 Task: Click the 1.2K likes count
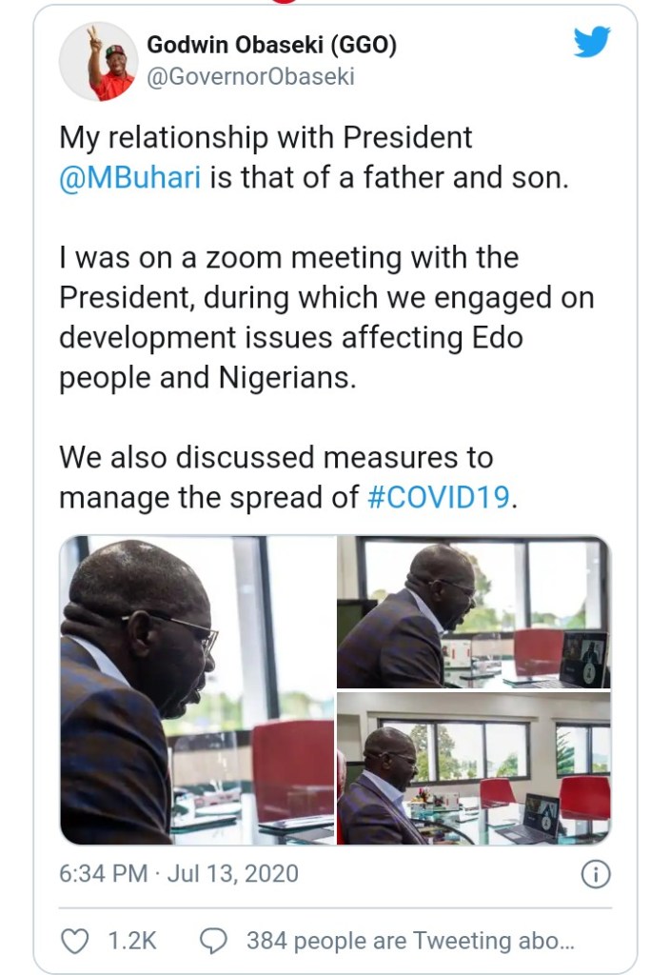(x=132, y=940)
